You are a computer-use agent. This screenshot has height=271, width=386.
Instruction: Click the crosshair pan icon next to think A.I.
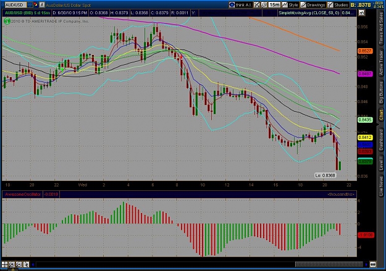257,5
